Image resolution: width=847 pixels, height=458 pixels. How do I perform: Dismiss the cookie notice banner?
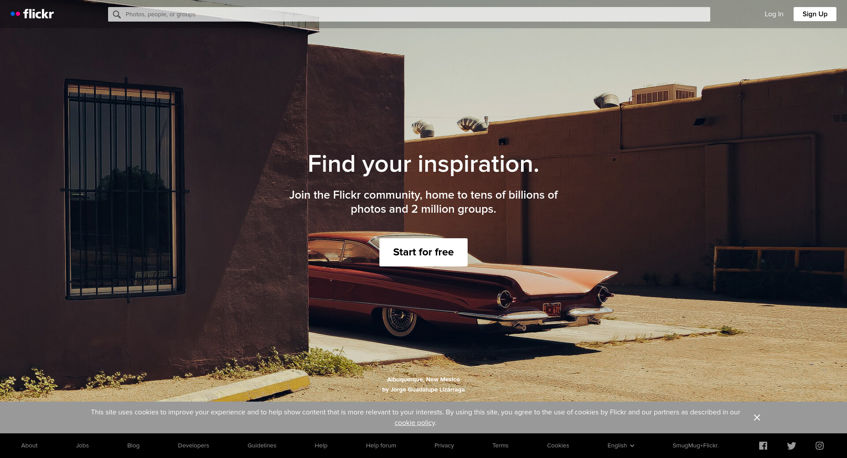pyautogui.click(x=757, y=417)
